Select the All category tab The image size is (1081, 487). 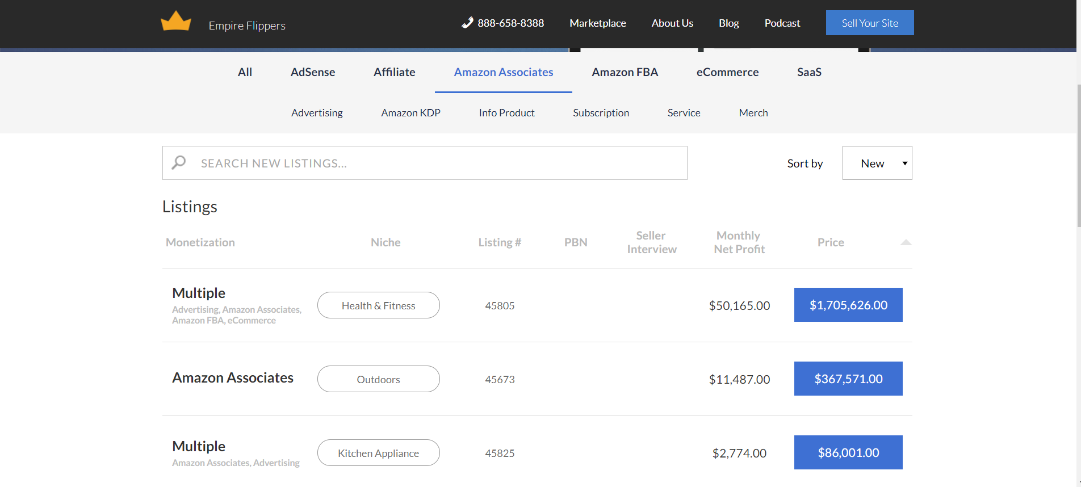[x=245, y=72]
